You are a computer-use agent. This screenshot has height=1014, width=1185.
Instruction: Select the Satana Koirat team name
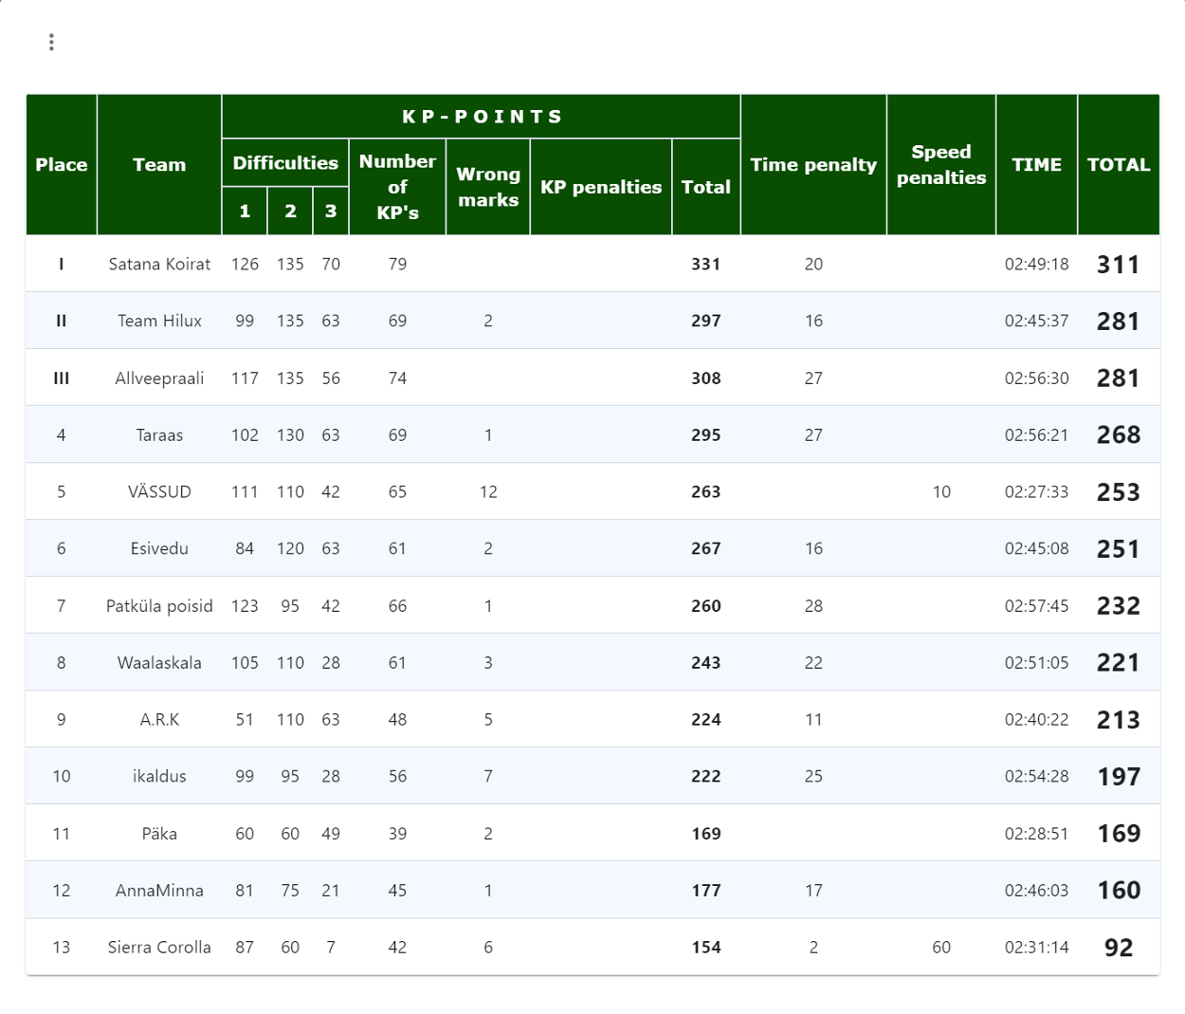[x=159, y=264]
